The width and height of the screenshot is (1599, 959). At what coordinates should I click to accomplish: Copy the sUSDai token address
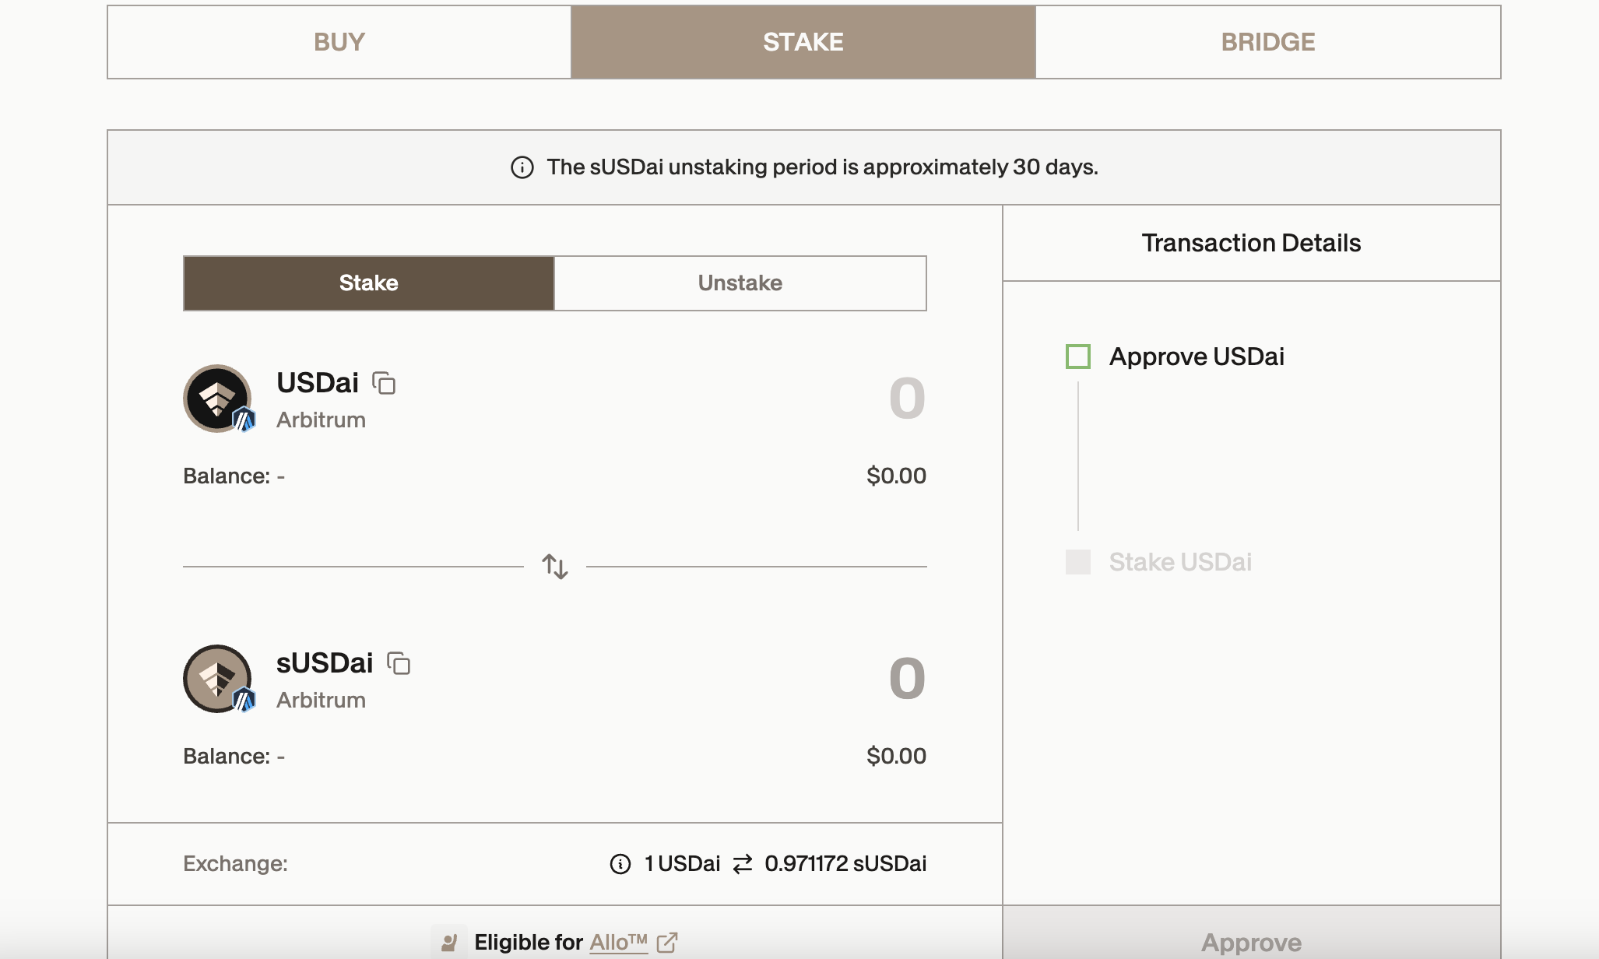pos(399,663)
